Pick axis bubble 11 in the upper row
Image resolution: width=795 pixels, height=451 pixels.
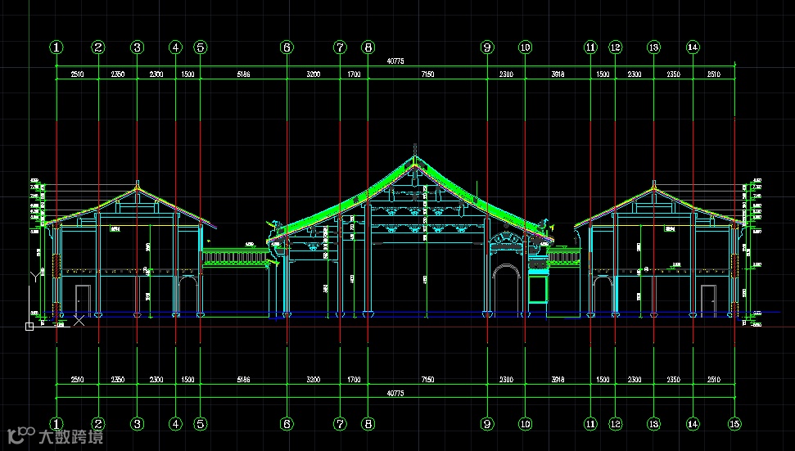click(590, 47)
